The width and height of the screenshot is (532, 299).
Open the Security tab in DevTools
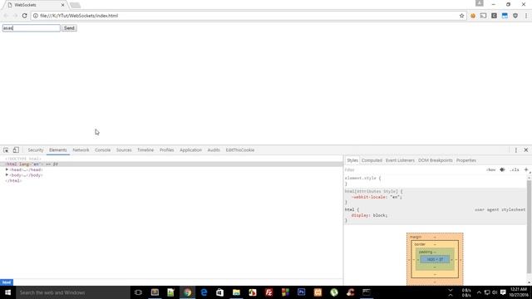(36, 149)
